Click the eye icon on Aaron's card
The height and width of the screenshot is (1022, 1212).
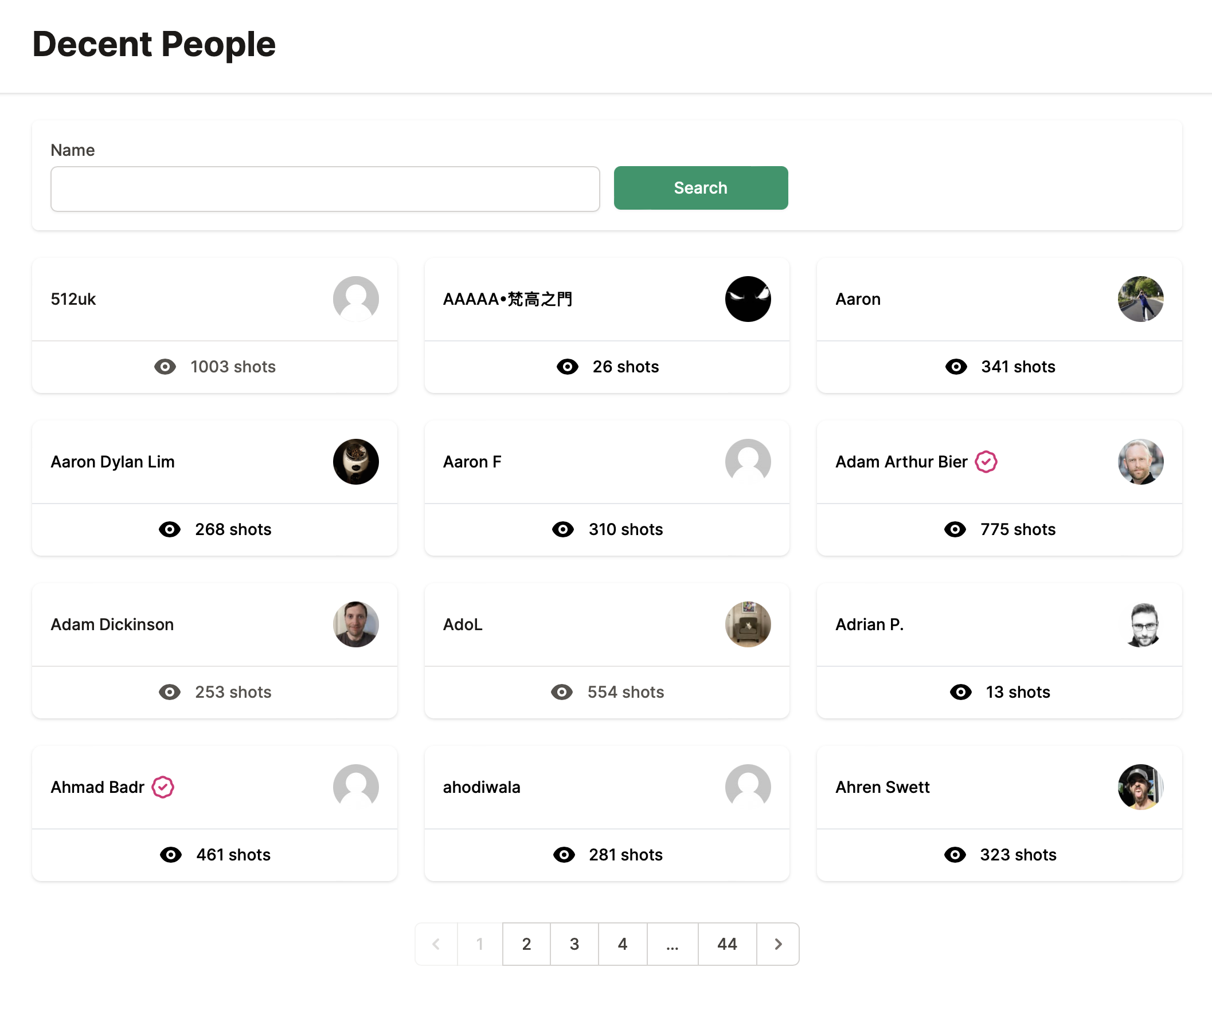pos(956,367)
